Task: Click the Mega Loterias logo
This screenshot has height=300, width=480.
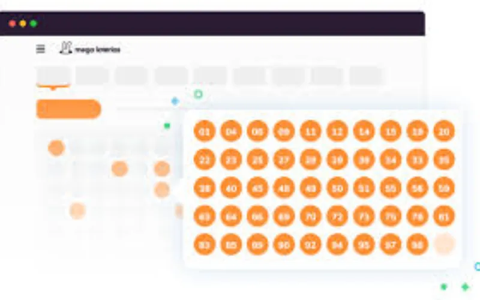Action: [x=90, y=49]
